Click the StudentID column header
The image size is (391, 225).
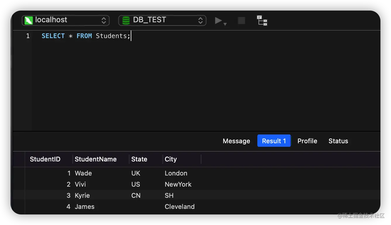[x=49, y=159]
